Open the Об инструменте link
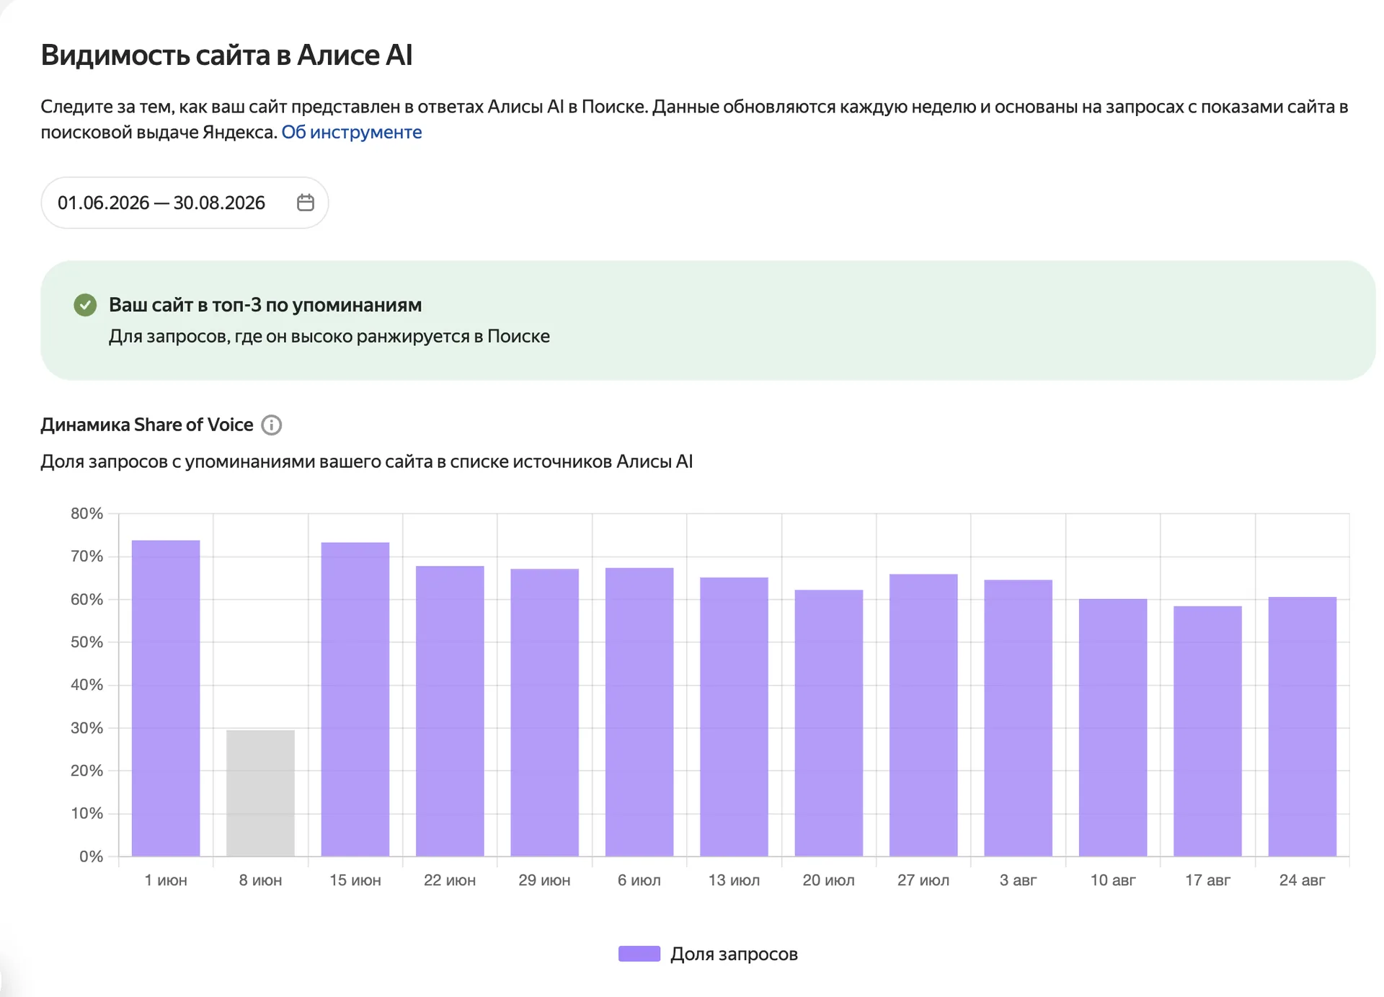This screenshot has height=997, width=1384. (x=352, y=132)
